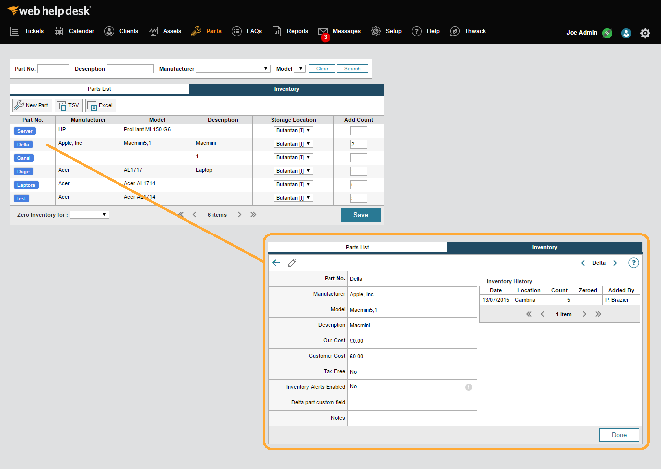Go to the previous part before Delta
The width and height of the screenshot is (661, 469).
coord(583,263)
